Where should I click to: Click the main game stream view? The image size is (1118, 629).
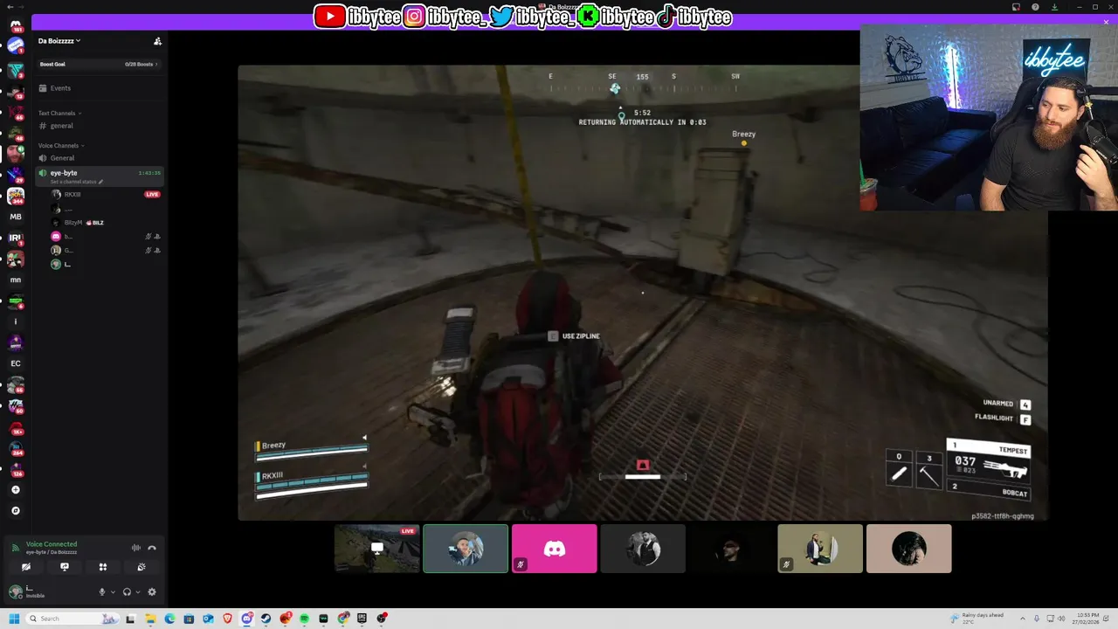(x=642, y=292)
